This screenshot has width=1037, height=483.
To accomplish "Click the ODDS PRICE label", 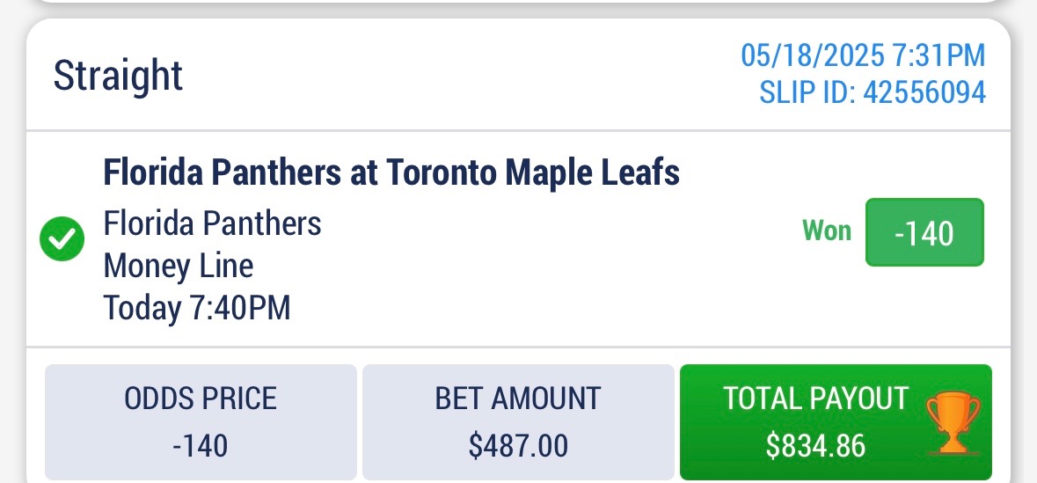I will coord(201,399).
